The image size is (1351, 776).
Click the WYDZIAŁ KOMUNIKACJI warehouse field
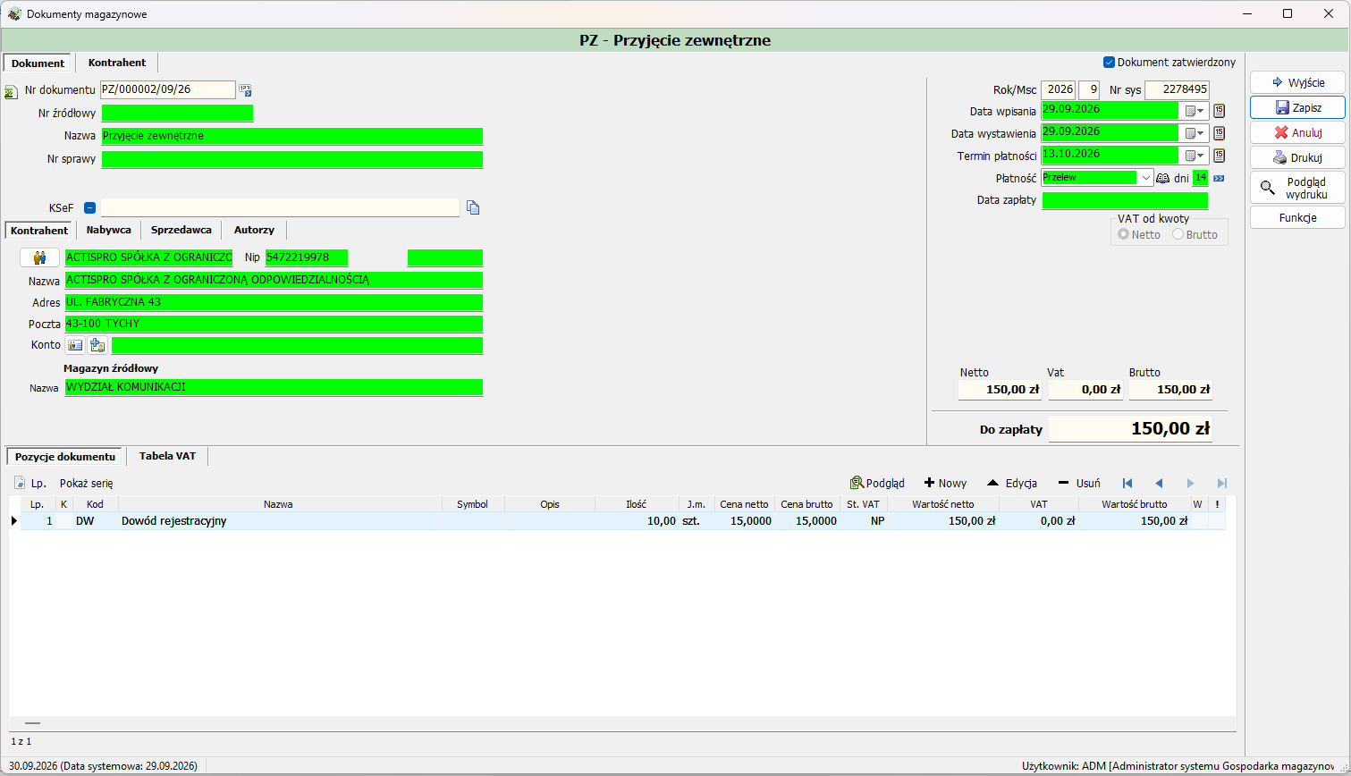[x=274, y=387]
